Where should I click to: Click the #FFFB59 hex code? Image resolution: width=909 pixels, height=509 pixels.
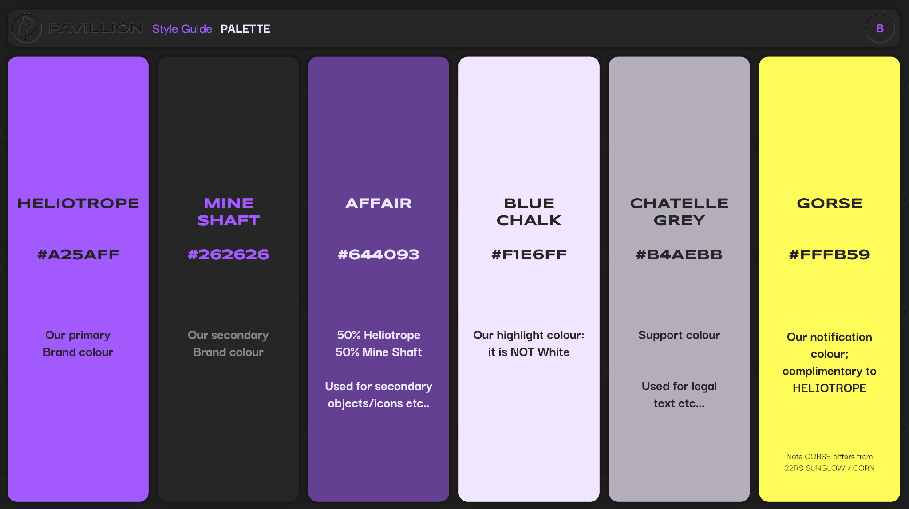(829, 254)
